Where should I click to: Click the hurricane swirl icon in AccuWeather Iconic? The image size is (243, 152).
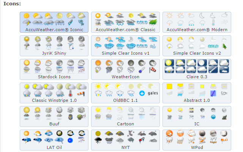(81, 23)
